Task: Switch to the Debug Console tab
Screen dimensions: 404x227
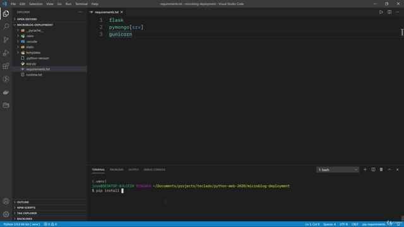Action: click(155, 170)
